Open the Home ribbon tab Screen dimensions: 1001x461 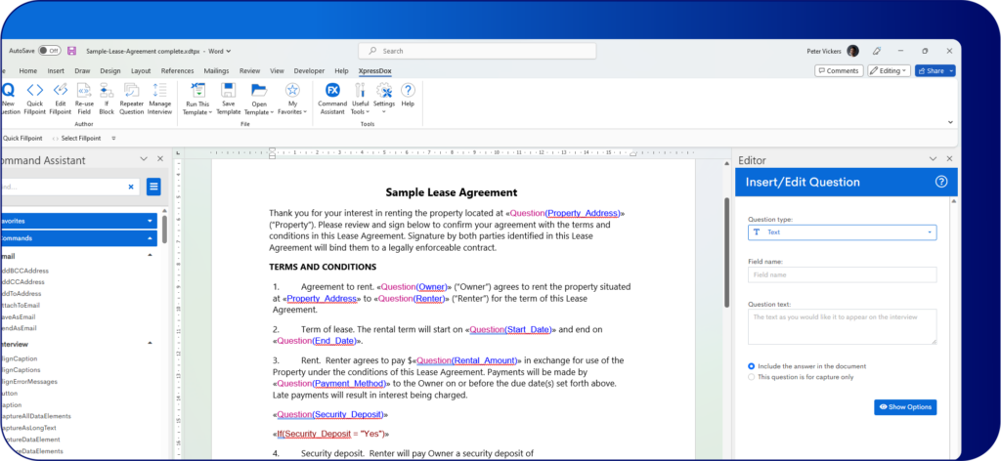[28, 70]
